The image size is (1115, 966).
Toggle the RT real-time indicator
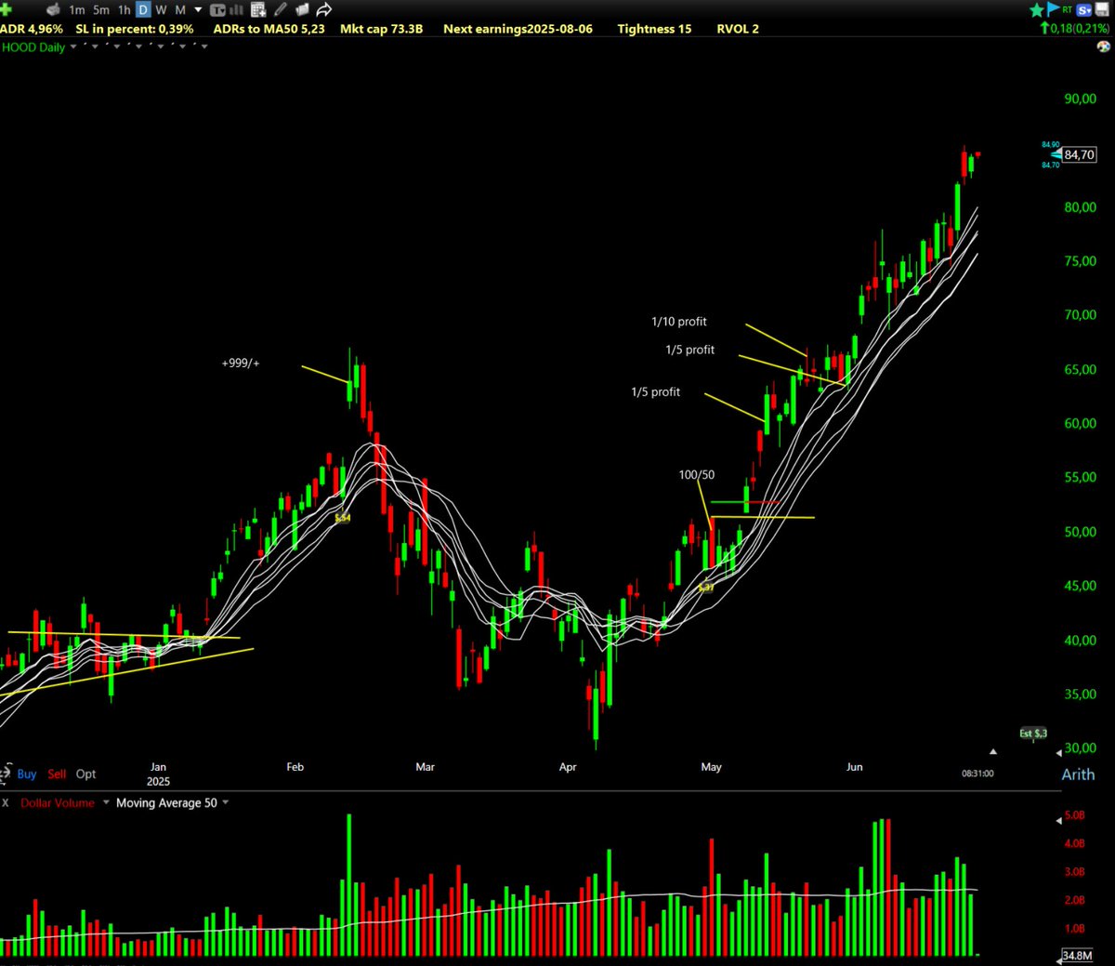click(x=1068, y=9)
